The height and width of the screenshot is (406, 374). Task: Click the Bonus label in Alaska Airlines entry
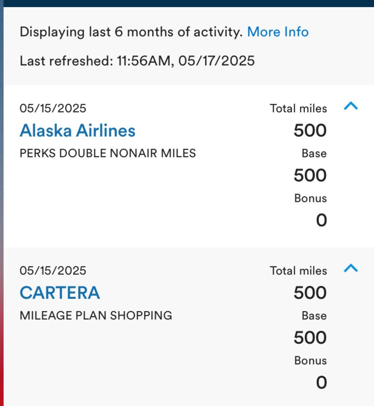tap(311, 198)
